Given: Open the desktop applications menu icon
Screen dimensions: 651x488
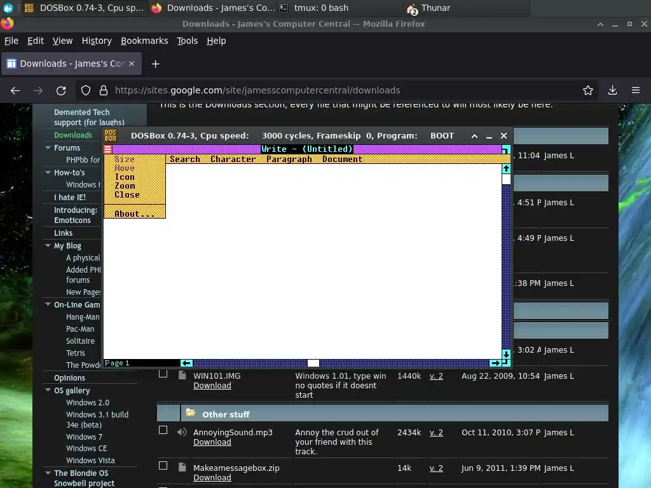Looking at the screenshot, I should 8,8.
